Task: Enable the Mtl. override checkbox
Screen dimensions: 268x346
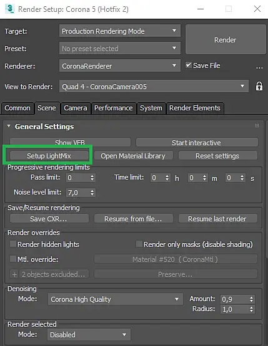Action: tap(13, 259)
